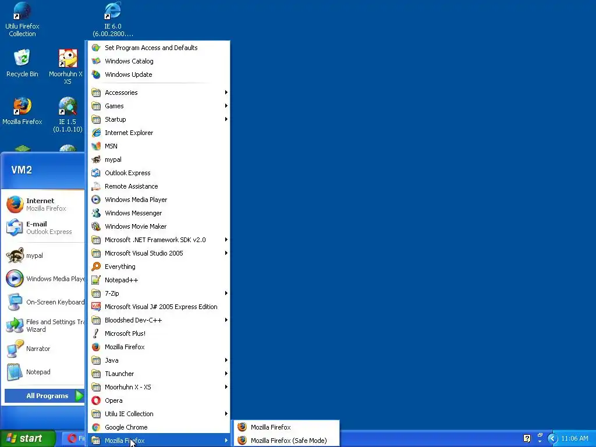Expand the Accessories submenu
Image resolution: width=596 pixels, height=447 pixels.
click(159, 93)
